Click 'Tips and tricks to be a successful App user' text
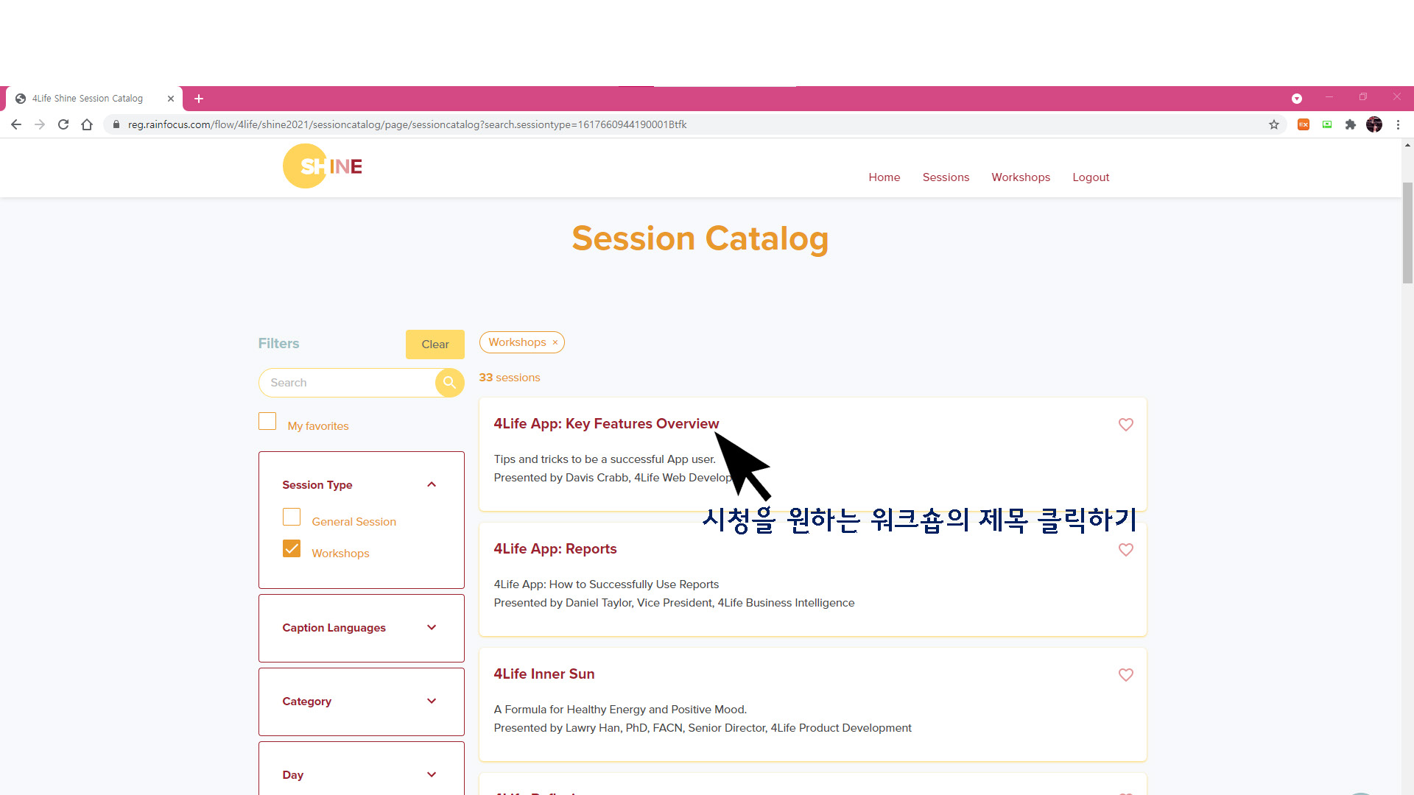The width and height of the screenshot is (1414, 795). (605, 459)
